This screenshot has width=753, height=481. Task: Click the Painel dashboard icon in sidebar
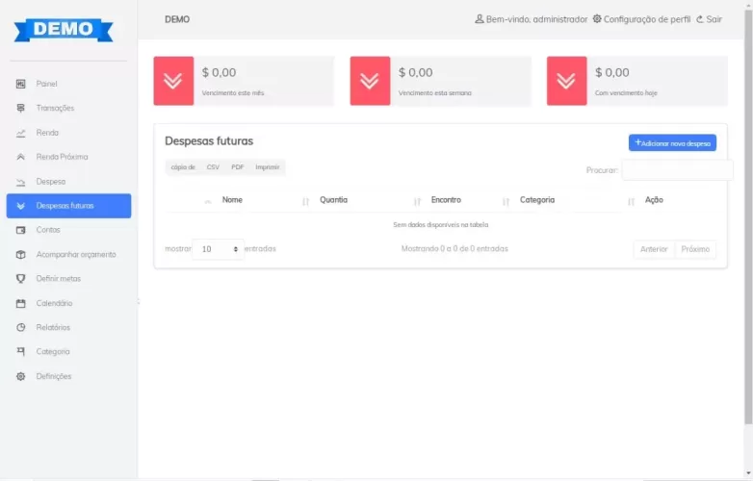pos(20,84)
